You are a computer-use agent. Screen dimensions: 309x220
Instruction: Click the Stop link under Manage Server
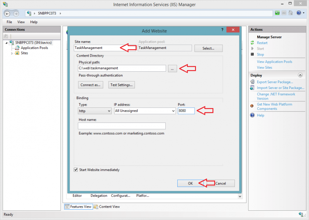pos(260,54)
